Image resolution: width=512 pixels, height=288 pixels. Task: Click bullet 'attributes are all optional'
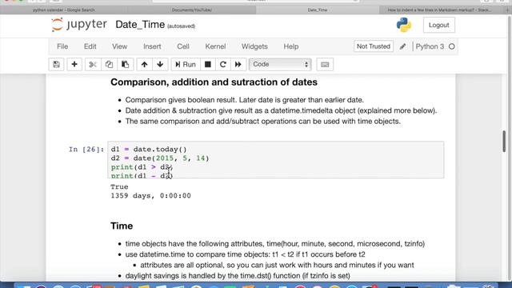coord(277,265)
